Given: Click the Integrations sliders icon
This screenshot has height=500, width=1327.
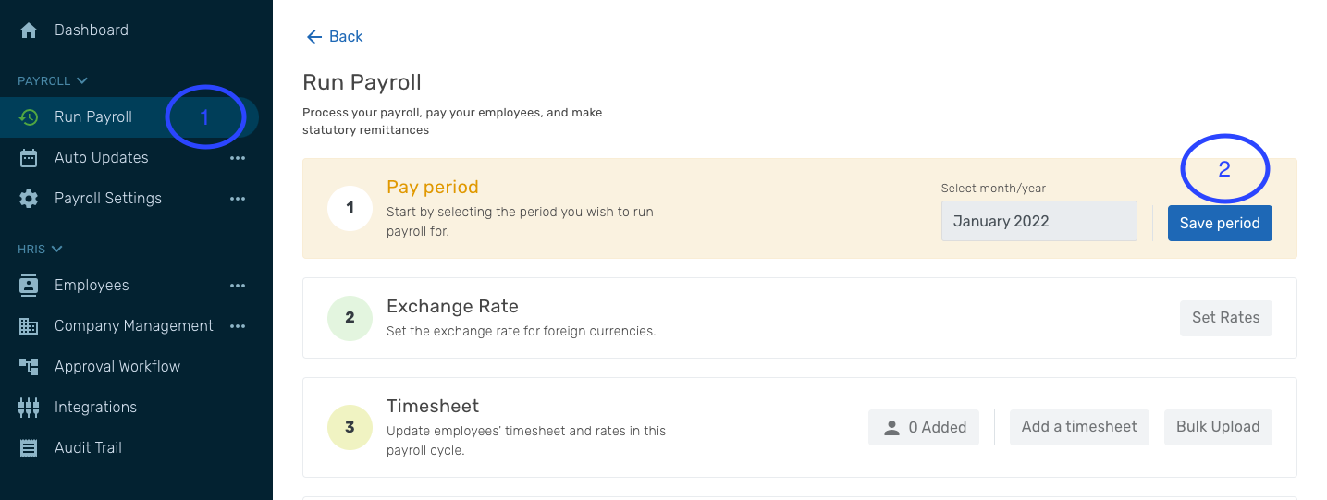Looking at the screenshot, I should point(29,408).
